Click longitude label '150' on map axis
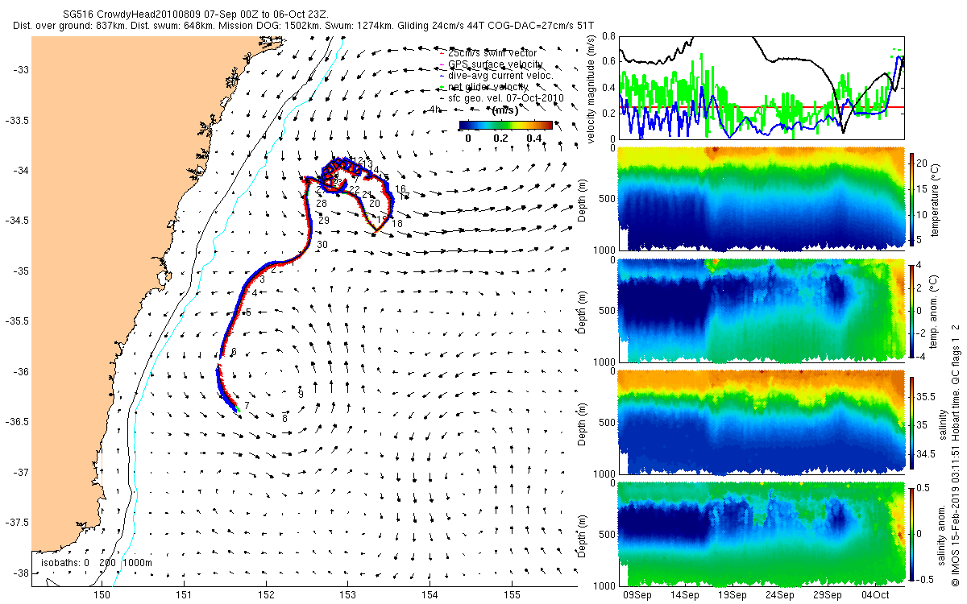967x604 pixels. [102, 596]
